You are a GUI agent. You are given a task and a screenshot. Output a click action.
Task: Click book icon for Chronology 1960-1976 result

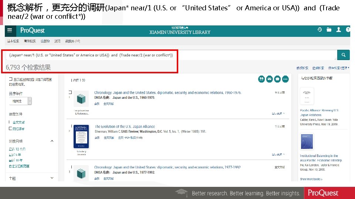pos(81,99)
